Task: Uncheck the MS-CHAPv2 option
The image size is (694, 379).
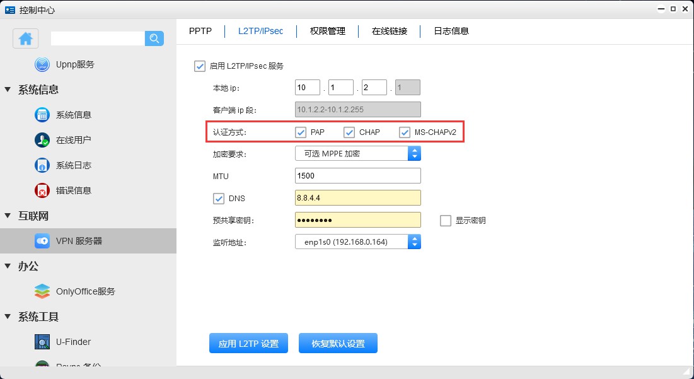Action: click(x=405, y=132)
